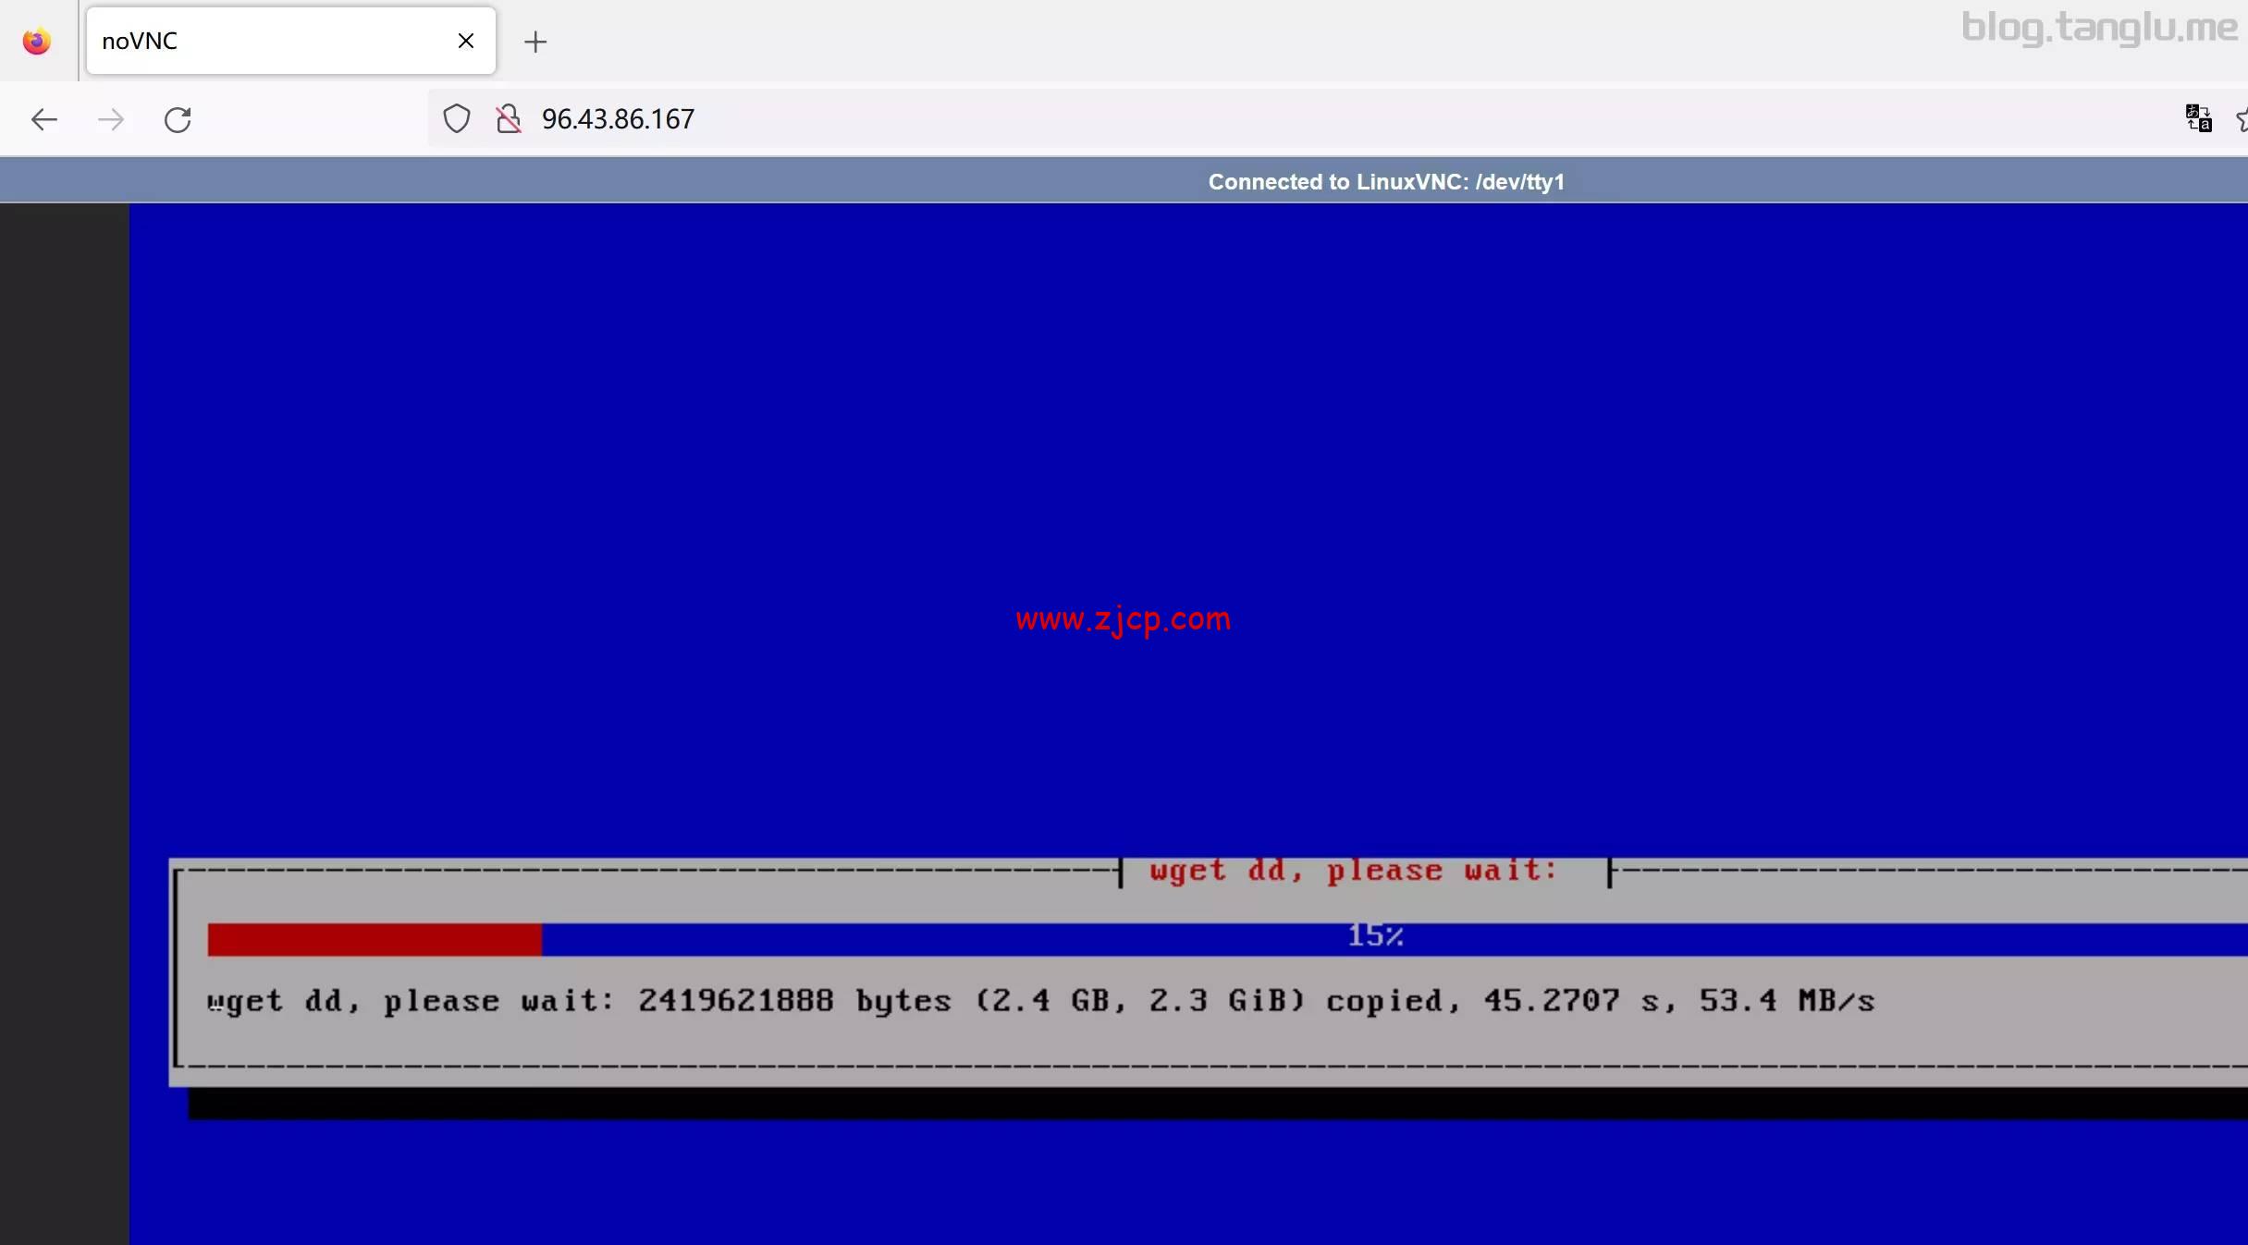This screenshot has height=1245, width=2248.
Task: Click the www.zjcp.com watermark link
Action: pyautogui.click(x=1122, y=618)
